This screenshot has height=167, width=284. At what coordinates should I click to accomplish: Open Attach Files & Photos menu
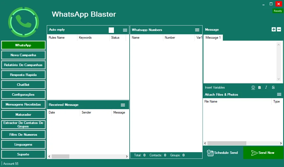279,94
